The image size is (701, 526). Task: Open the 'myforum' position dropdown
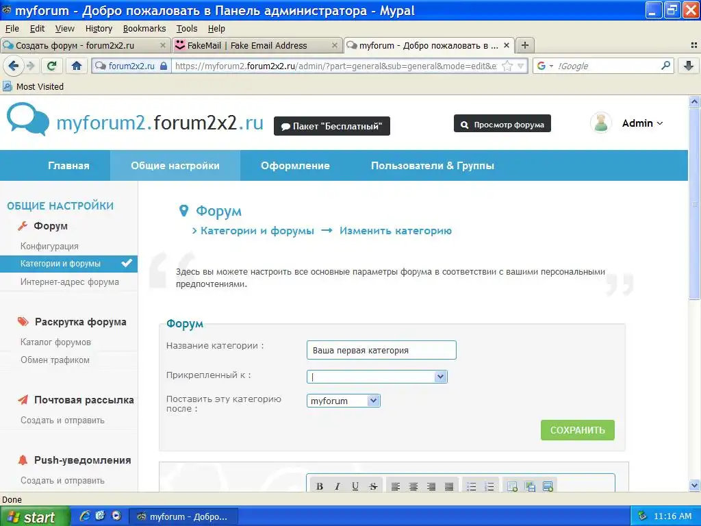(x=344, y=401)
